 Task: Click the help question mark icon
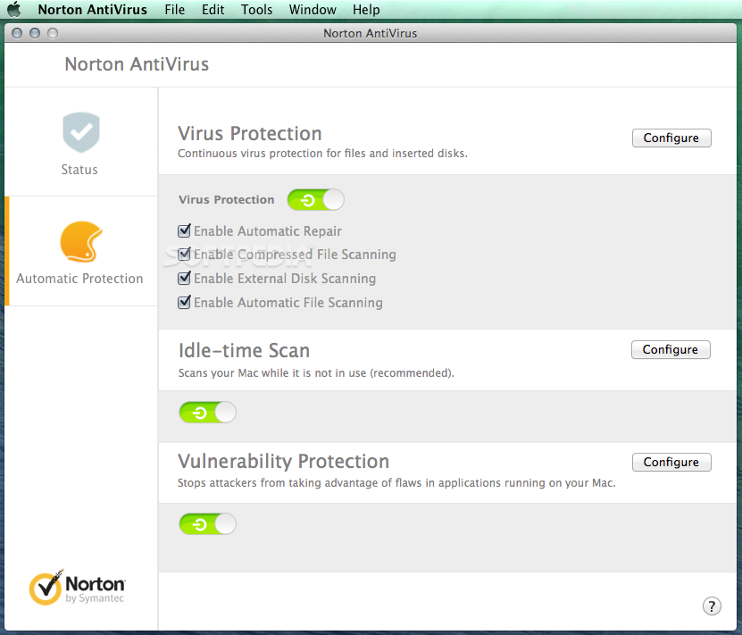tap(712, 606)
